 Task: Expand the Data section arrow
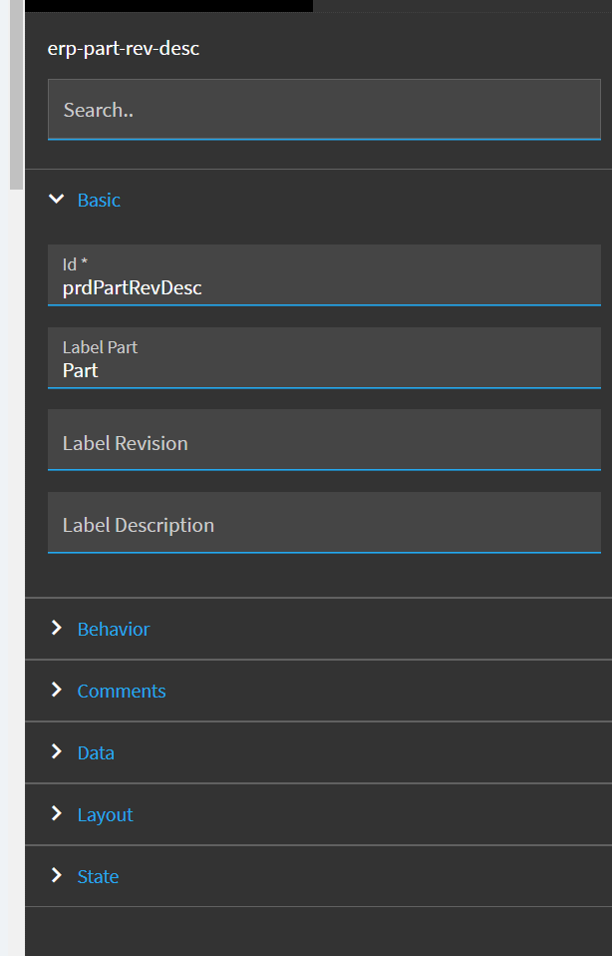56,751
